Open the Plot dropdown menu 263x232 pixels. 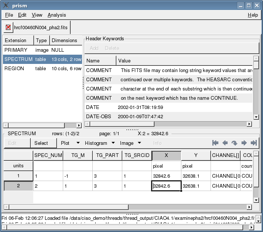[70, 143]
